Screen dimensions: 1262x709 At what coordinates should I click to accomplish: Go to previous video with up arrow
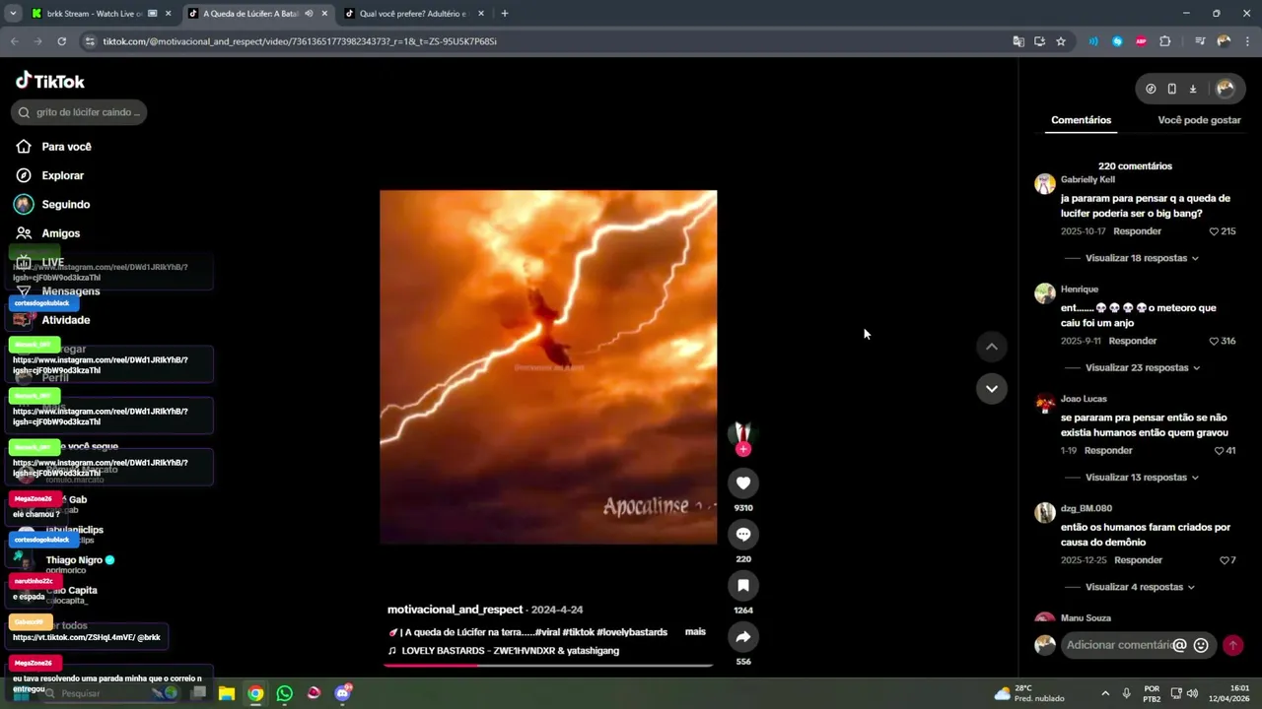point(992,347)
